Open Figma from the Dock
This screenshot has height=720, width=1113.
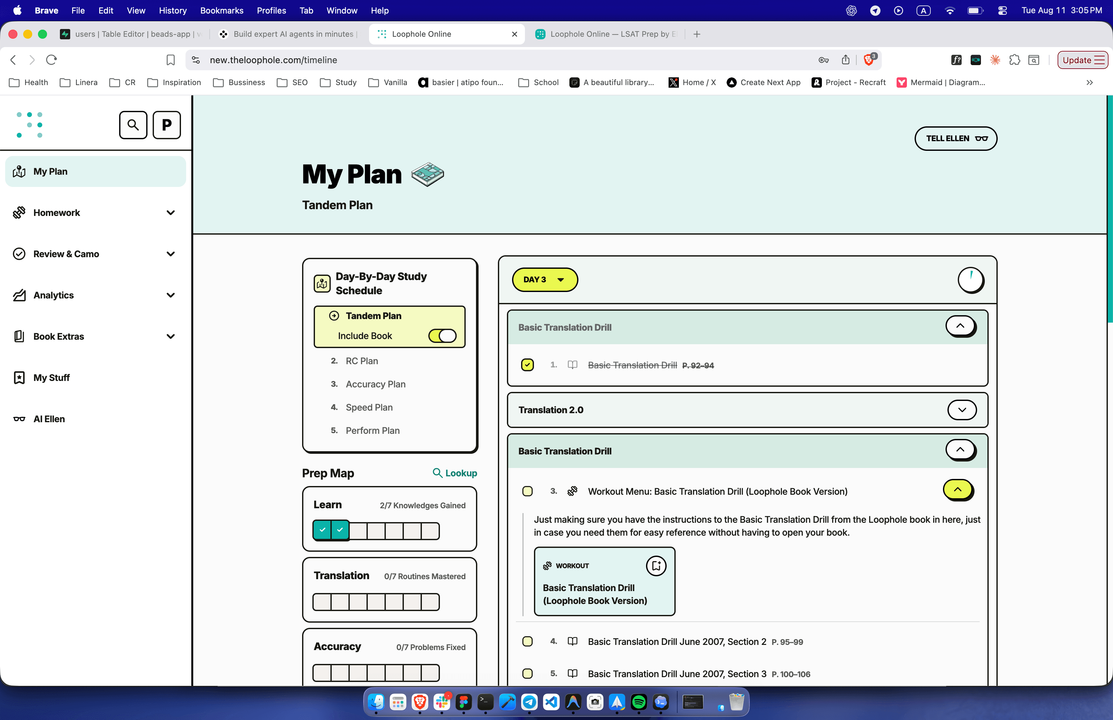pos(463,702)
